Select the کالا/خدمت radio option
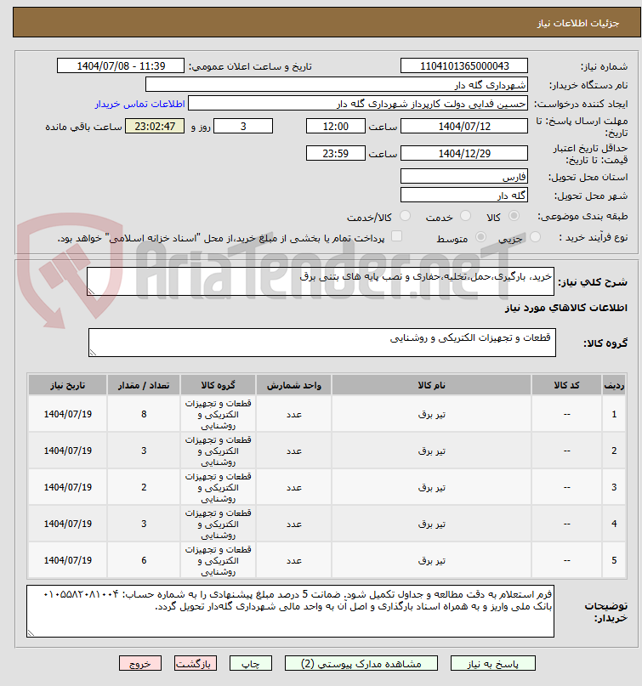The image size is (642, 686). pyautogui.click(x=406, y=216)
